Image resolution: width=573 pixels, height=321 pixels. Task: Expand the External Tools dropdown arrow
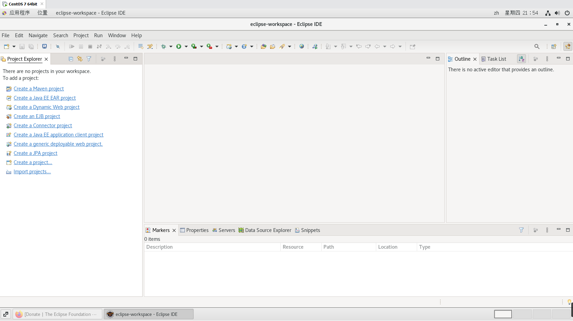coord(217,46)
